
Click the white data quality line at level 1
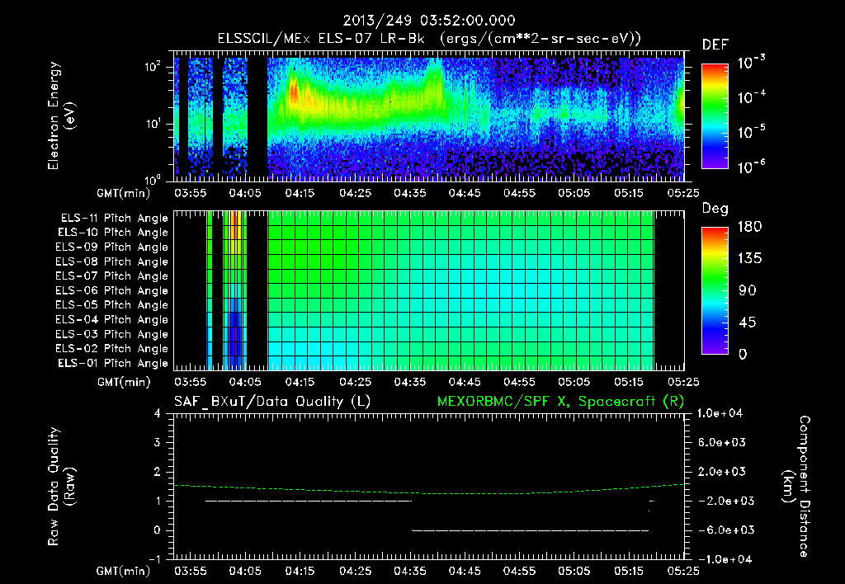click(x=309, y=501)
